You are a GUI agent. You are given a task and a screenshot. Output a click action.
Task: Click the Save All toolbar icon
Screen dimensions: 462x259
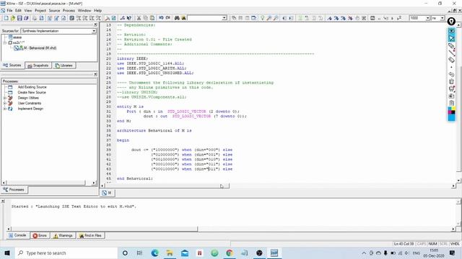26,18
